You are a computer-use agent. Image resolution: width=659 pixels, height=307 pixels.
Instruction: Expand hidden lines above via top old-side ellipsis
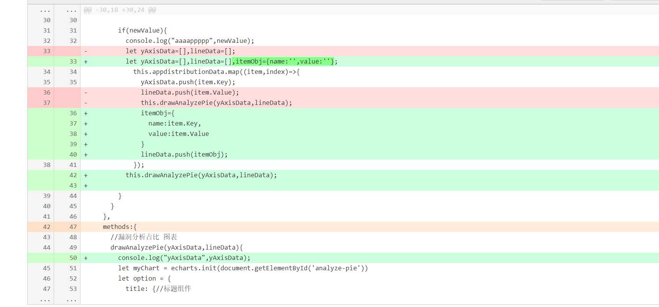pyautogui.click(x=45, y=10)
